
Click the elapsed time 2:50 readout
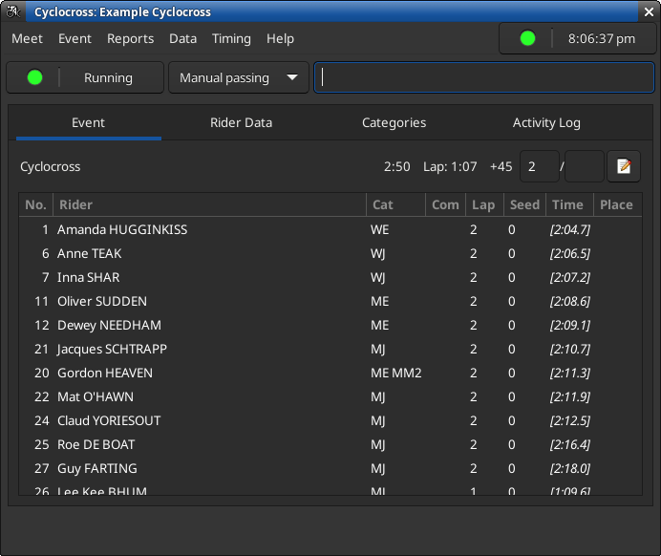point(396,166)
